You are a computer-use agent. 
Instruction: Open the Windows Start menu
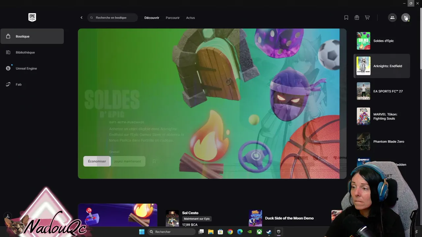coord(142,232)
